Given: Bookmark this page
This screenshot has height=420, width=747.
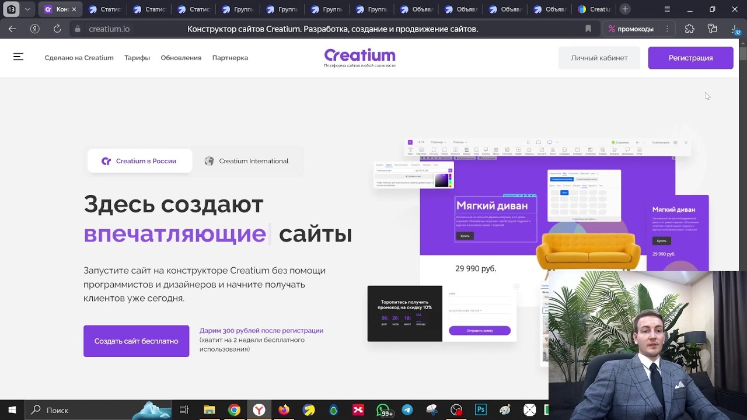Looking at the screenshot, I should [588, 29].
